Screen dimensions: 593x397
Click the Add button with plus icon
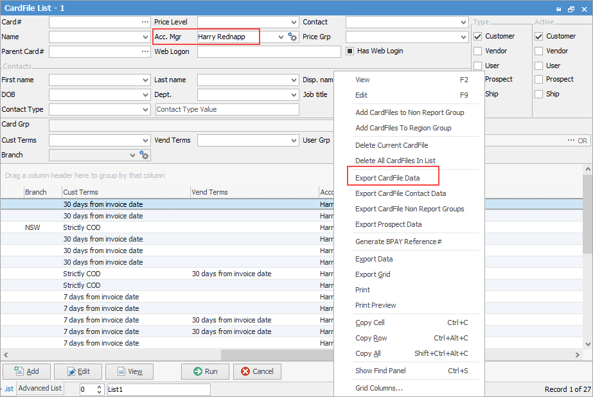[x=27, y=371]
